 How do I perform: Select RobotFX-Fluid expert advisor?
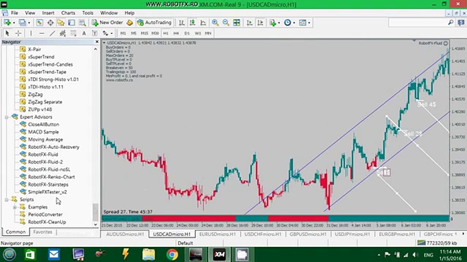[43, 154]
